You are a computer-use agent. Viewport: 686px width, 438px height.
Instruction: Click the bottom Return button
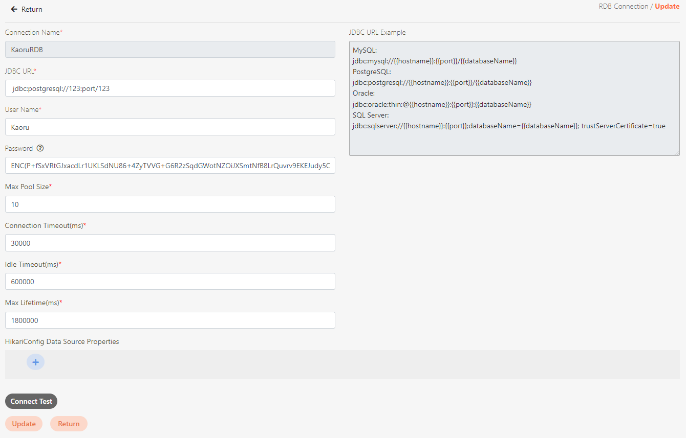69,424
